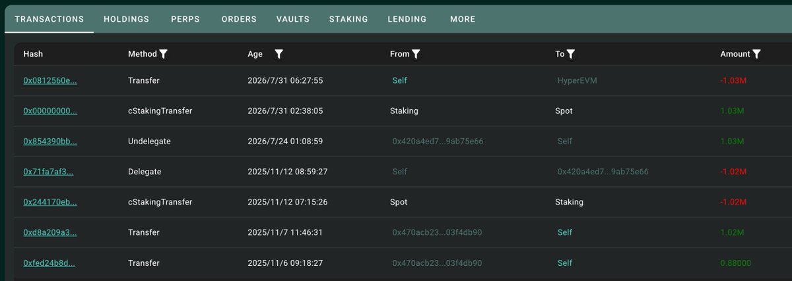Open the Age column filter icon

(x=279, y=54)
